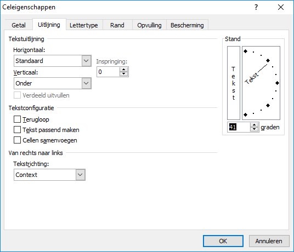Click the graden degrees input field
This screenshot has height=252, width=294.
239,127
